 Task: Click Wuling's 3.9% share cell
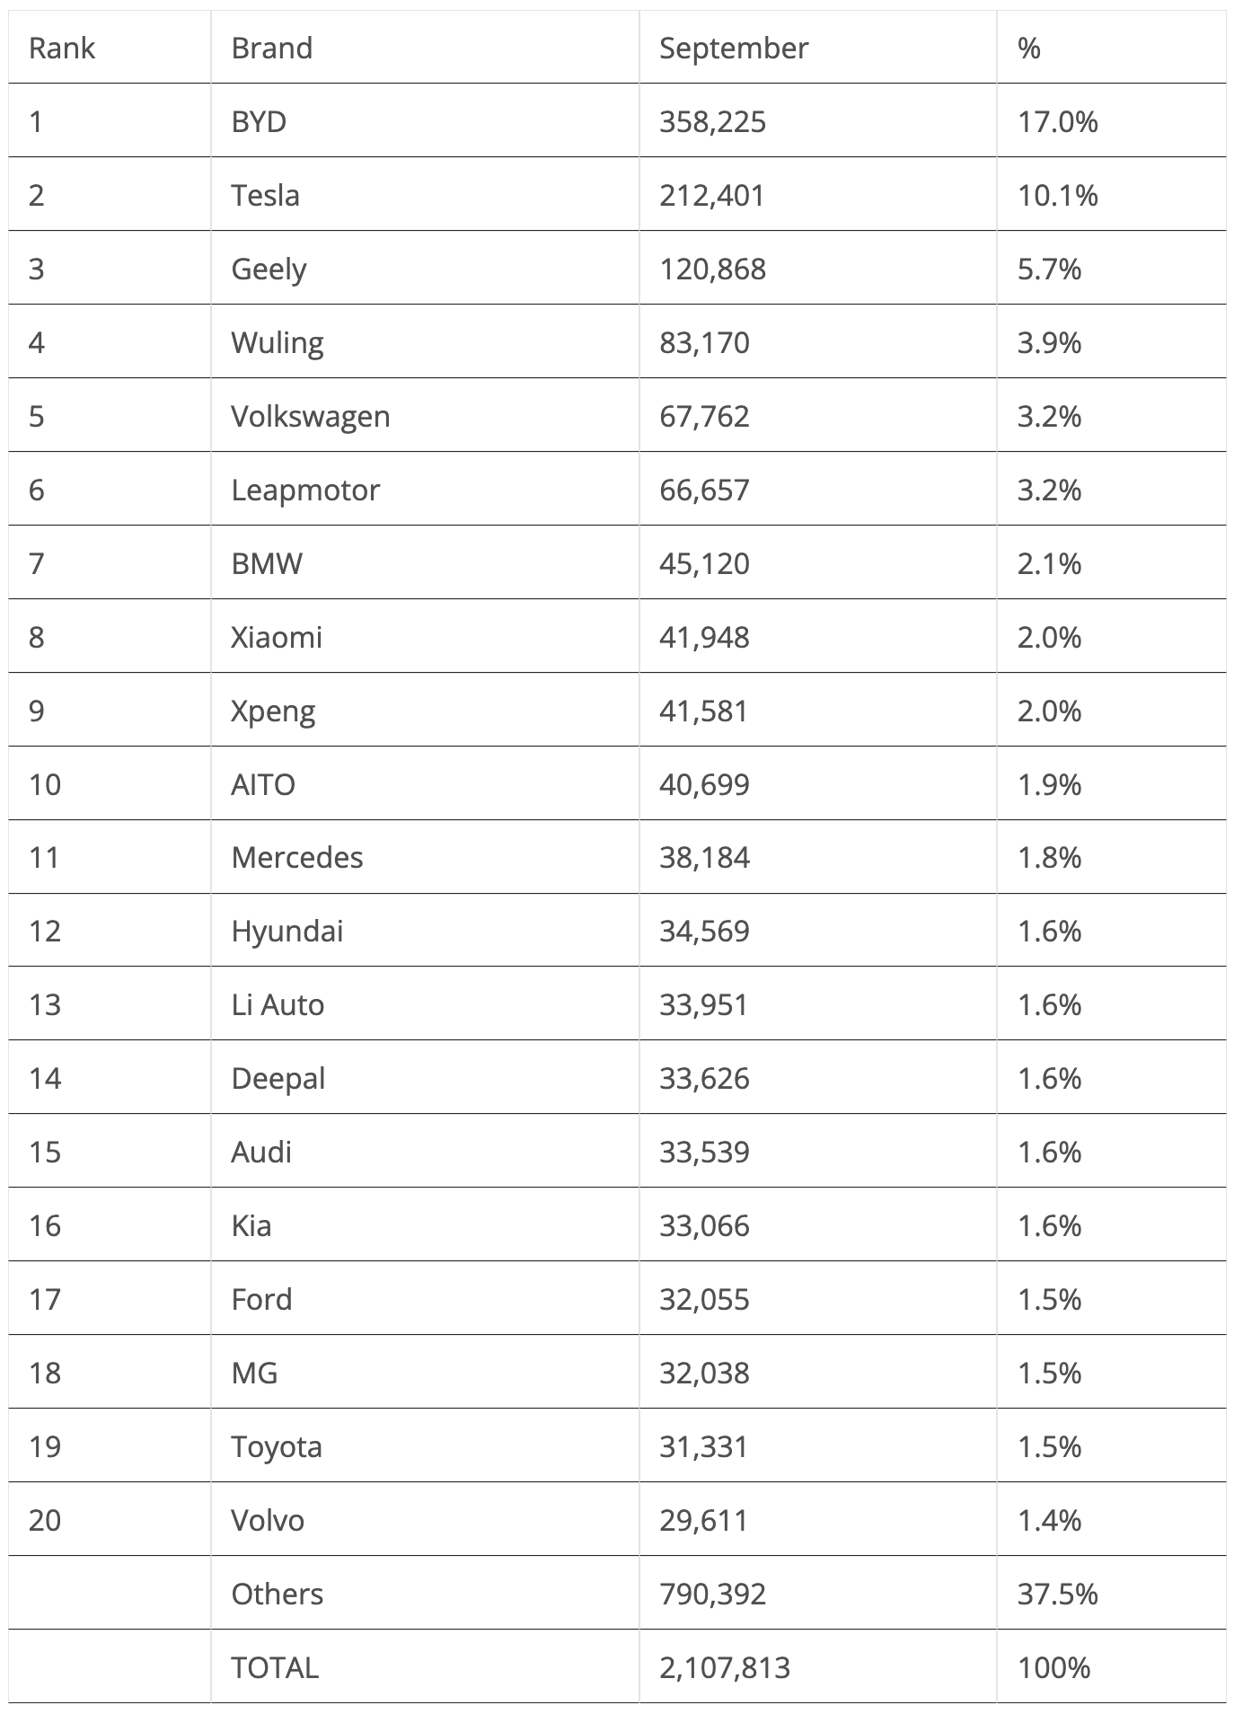[x=1048, y=342]
